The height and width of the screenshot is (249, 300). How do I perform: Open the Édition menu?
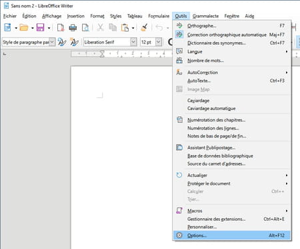point(29,16)
